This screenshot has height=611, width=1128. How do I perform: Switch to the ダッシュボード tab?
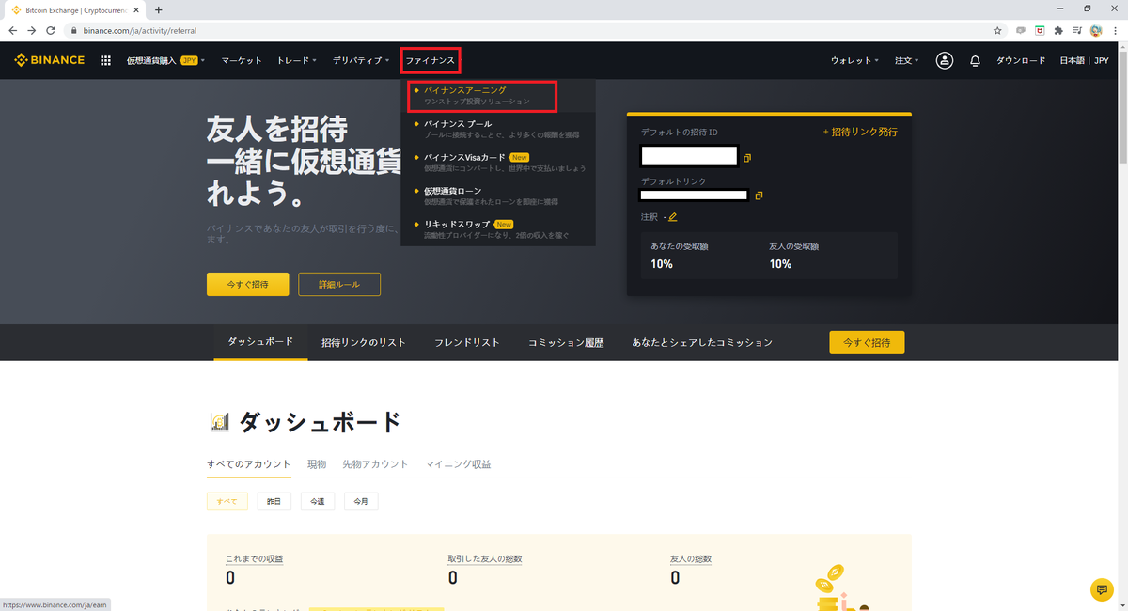click(260, 342)
